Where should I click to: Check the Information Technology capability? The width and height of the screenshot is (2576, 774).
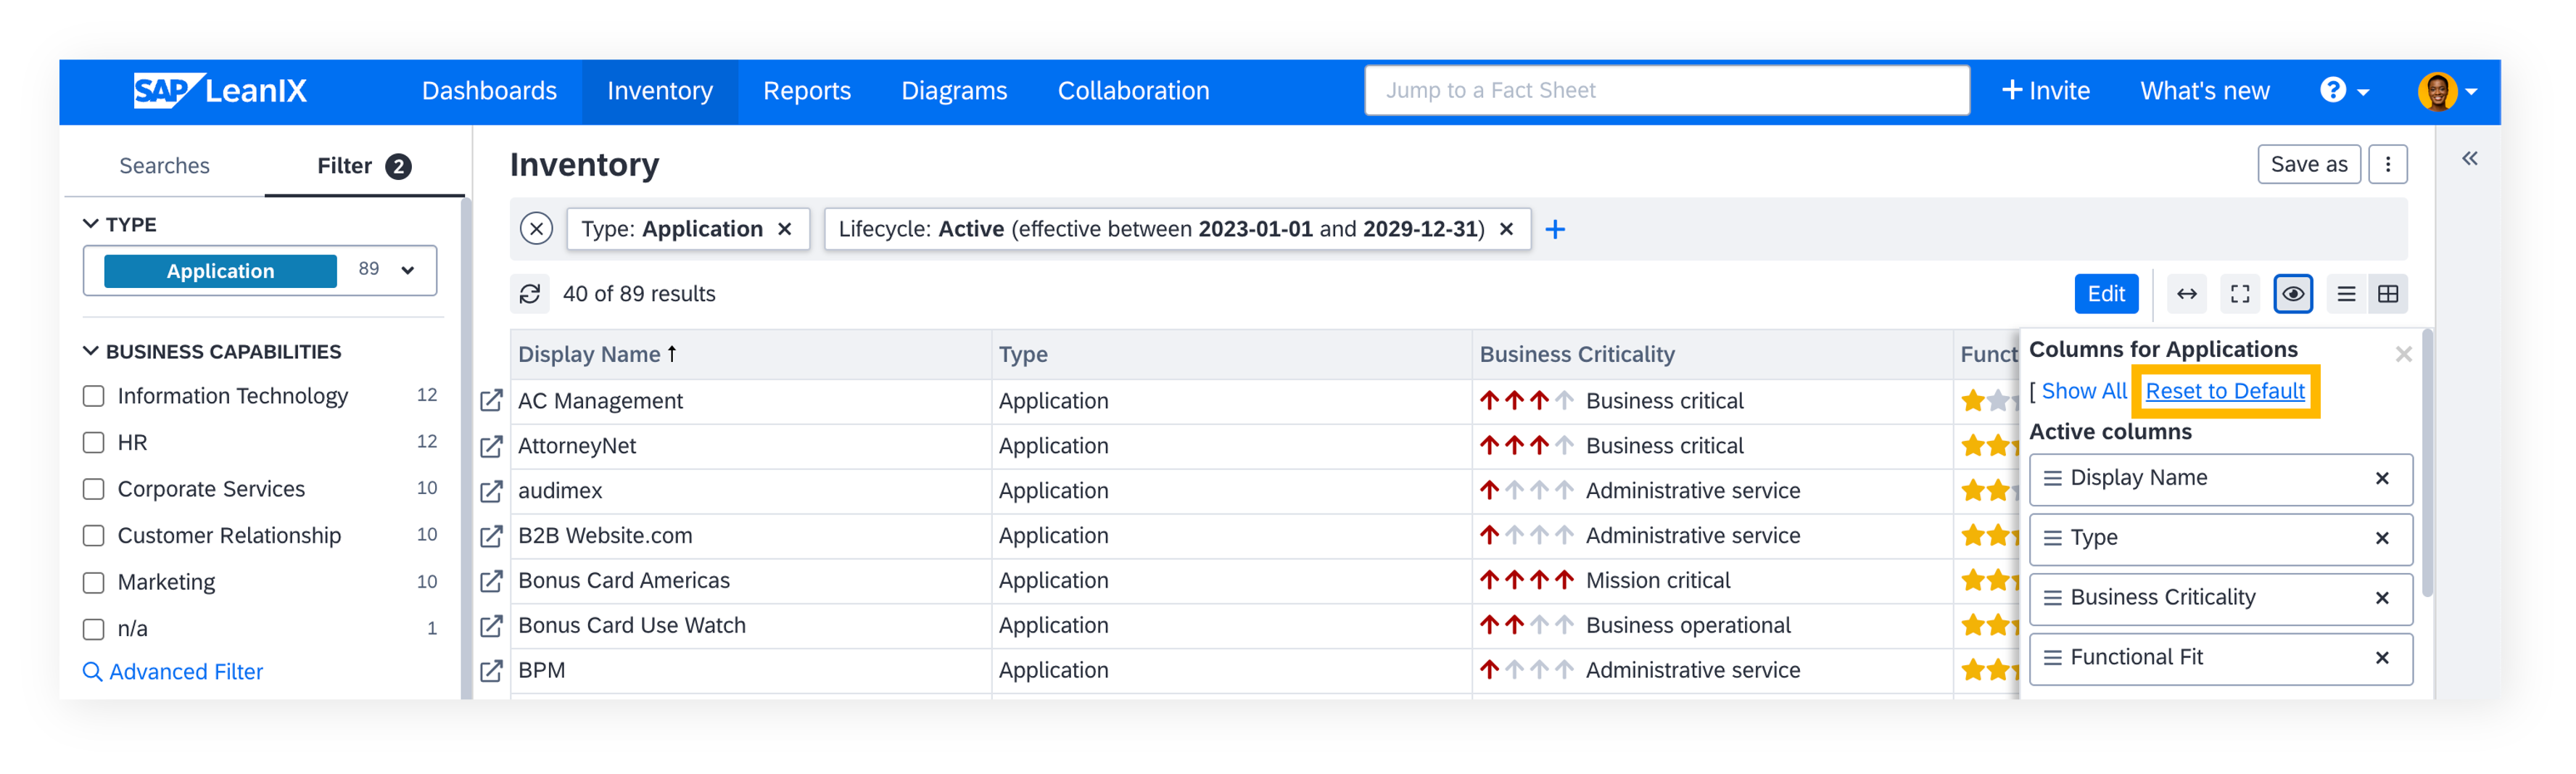click(x=93, y=396)
